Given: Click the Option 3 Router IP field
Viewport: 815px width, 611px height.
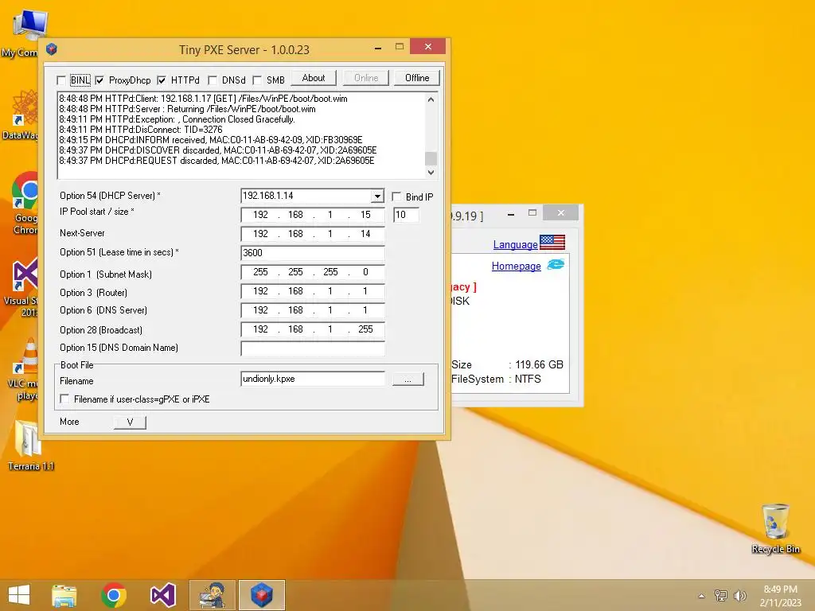Looking at the screenshot, I should click(x=313, y=291).
